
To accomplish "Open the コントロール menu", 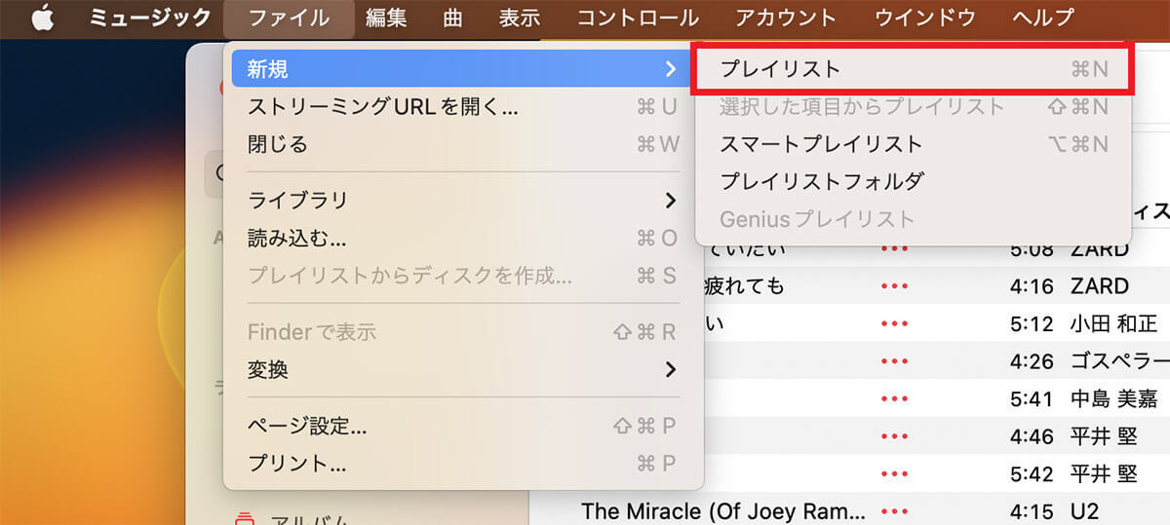I will tap(638, 18).
